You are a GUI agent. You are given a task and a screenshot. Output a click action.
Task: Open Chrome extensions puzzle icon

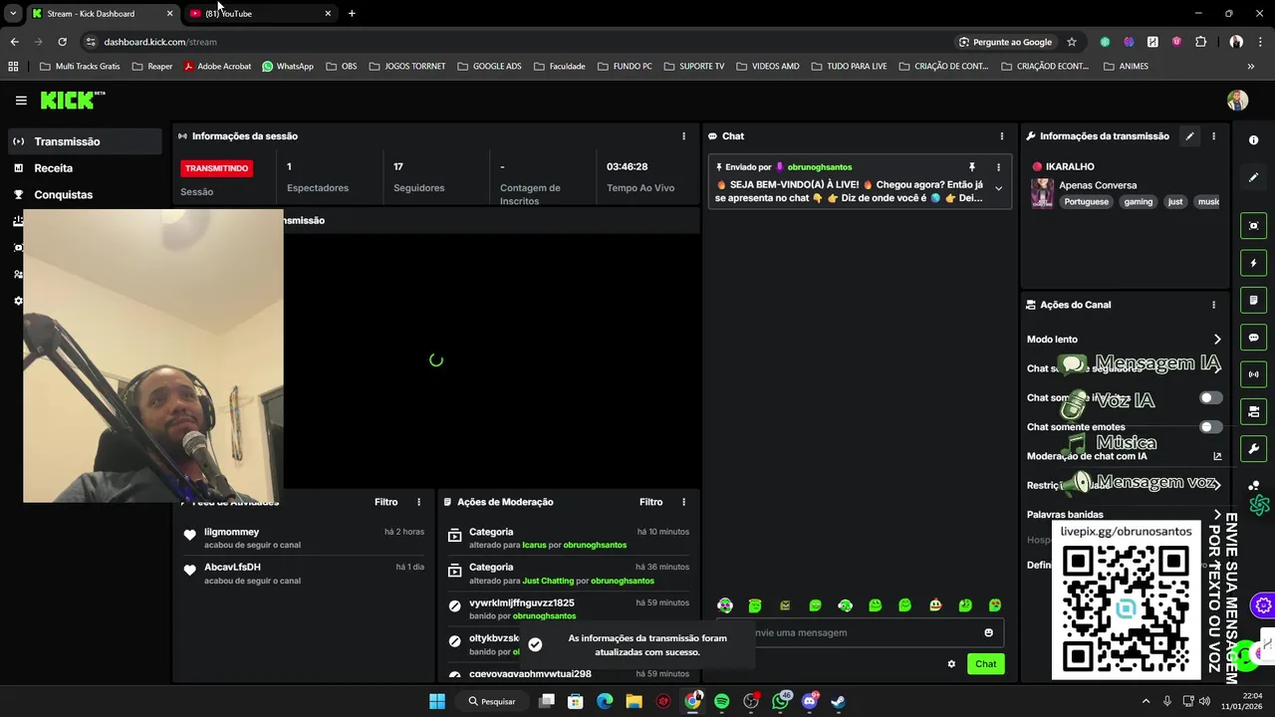1200,42
